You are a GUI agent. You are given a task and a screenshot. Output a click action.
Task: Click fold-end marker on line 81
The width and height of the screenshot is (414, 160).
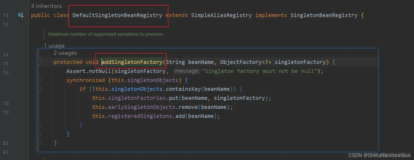(x=39, y=143)
